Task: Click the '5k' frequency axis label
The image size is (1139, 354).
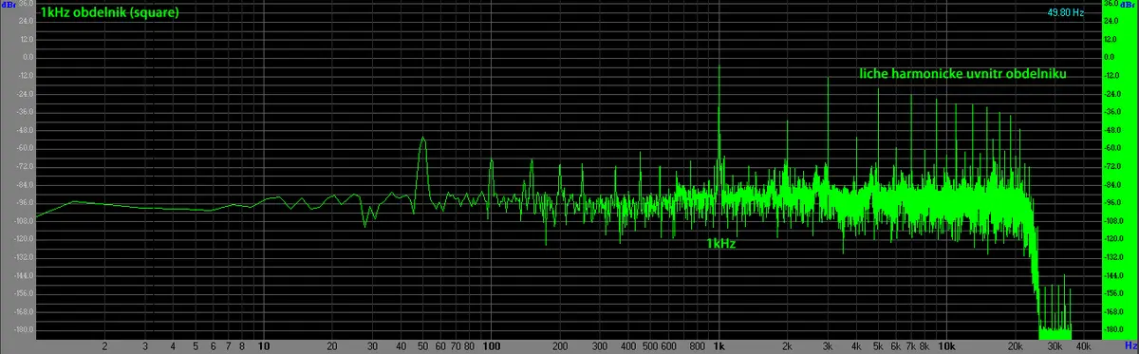Action: point(878,346)
